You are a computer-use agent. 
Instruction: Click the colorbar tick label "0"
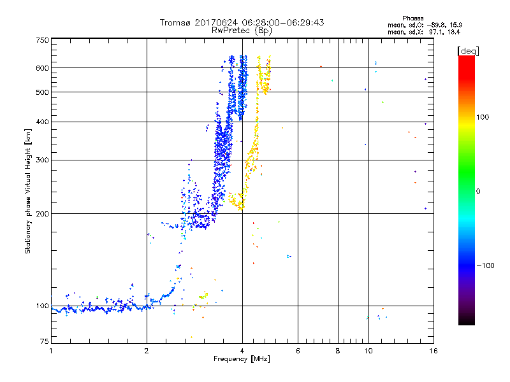[478, 192]
